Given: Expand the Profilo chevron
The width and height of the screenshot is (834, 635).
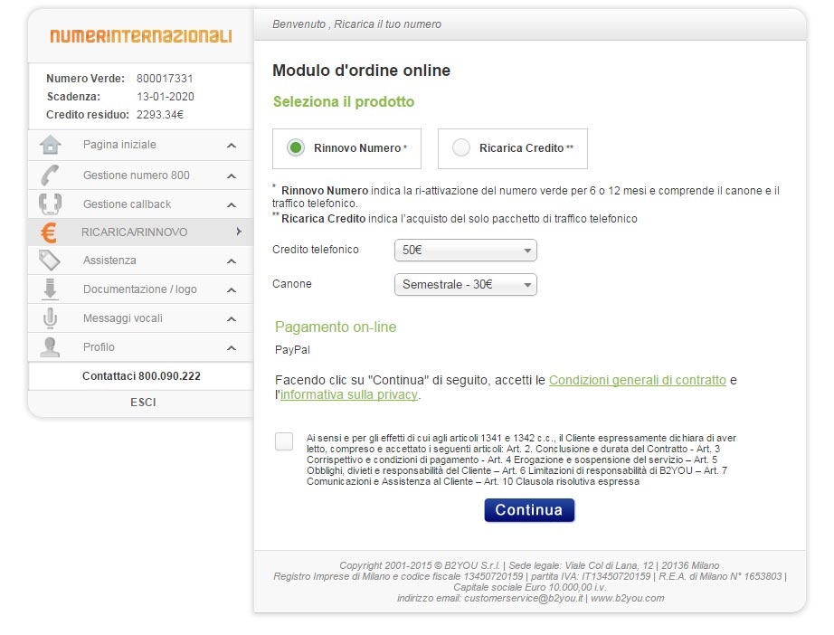Looking at the screenshot, I should pyautogui.click(x=232, y=348).
